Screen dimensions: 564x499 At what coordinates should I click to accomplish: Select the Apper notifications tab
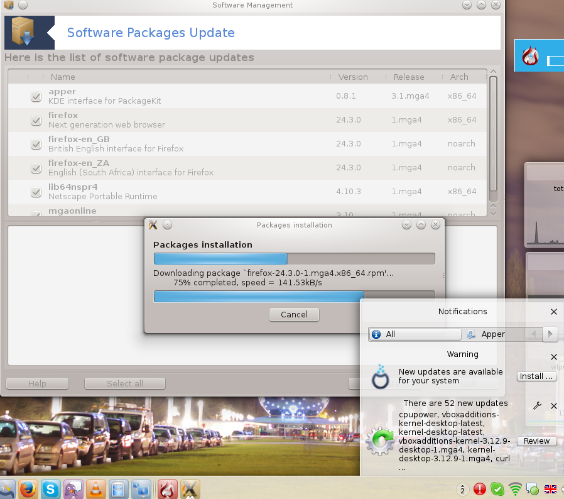(486, 334)
